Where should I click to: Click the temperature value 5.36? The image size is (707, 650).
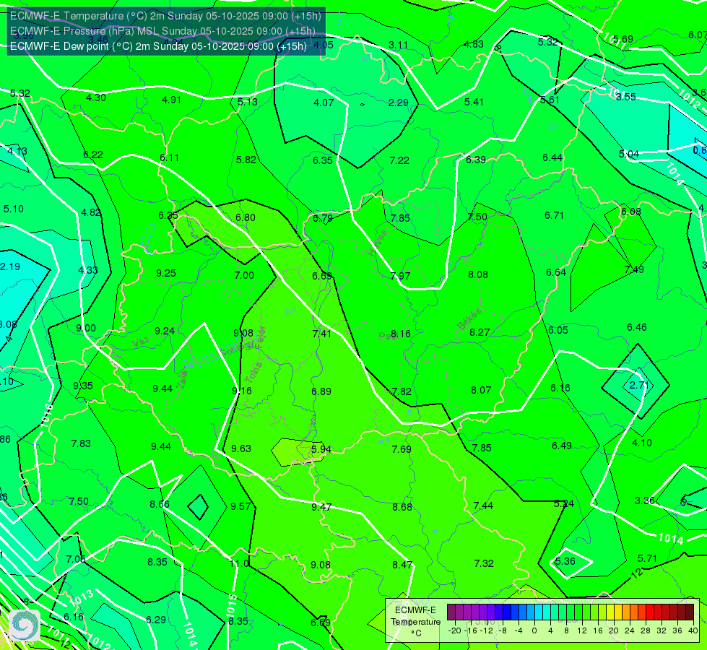[565, 562]
